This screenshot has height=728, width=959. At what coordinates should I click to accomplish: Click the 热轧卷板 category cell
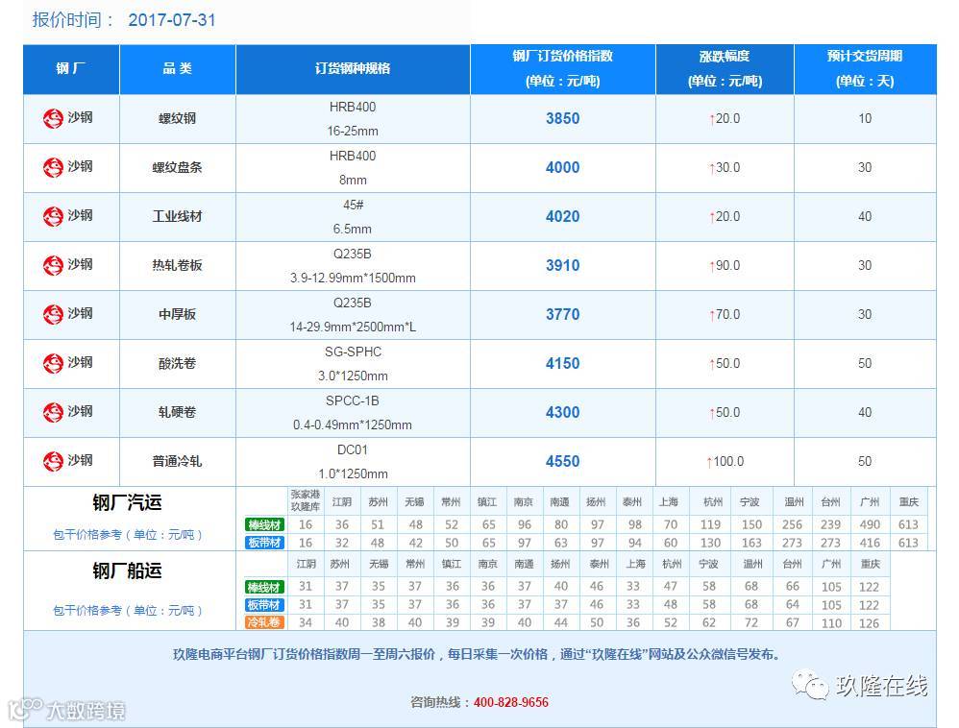(x=178, y=265)
